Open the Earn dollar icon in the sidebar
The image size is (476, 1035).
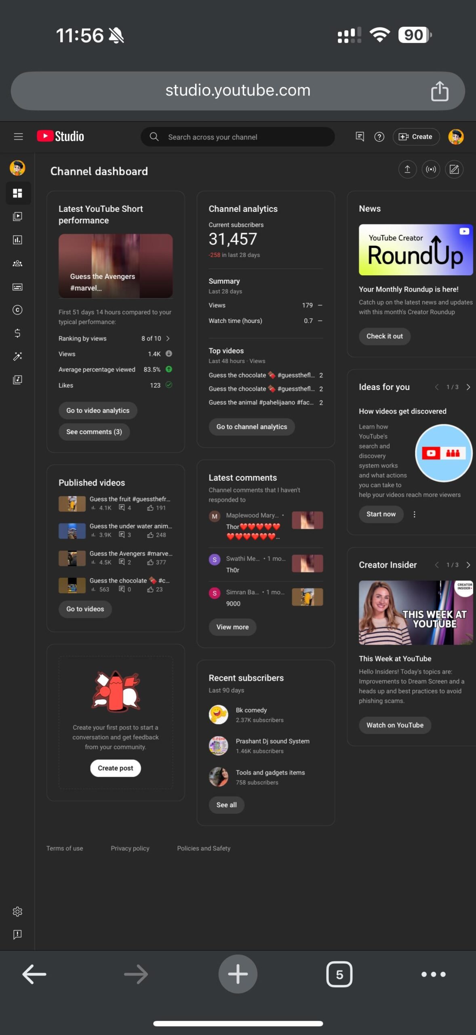pos(17,333)
